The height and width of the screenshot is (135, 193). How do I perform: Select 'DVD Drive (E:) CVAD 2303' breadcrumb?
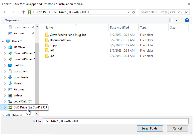[69, 12]
